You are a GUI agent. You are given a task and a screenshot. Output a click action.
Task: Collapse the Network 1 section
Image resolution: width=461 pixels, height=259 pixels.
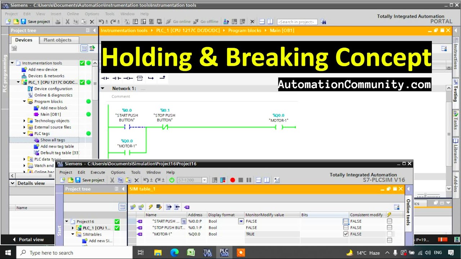point(103,88)
